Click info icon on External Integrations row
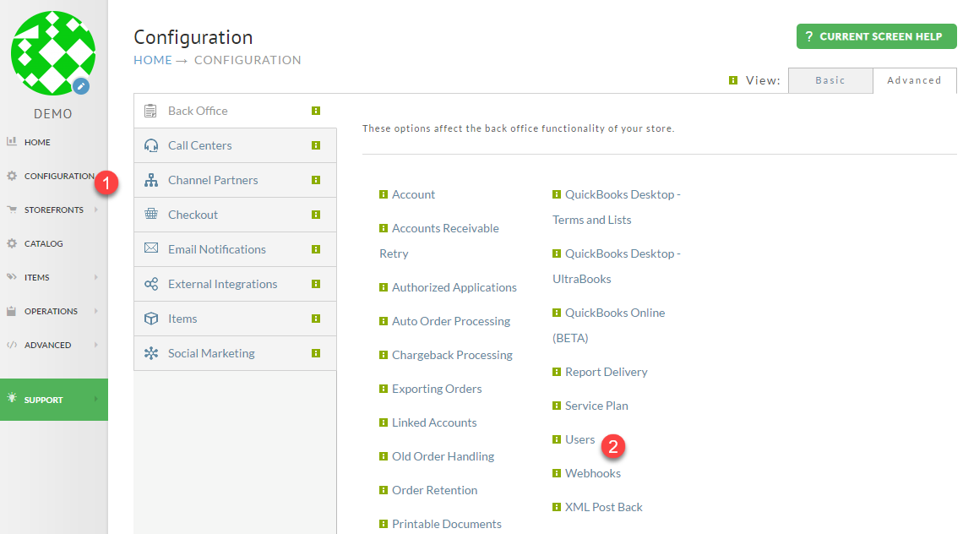This screenshot has width=963, height=534. tap(316, 284)
